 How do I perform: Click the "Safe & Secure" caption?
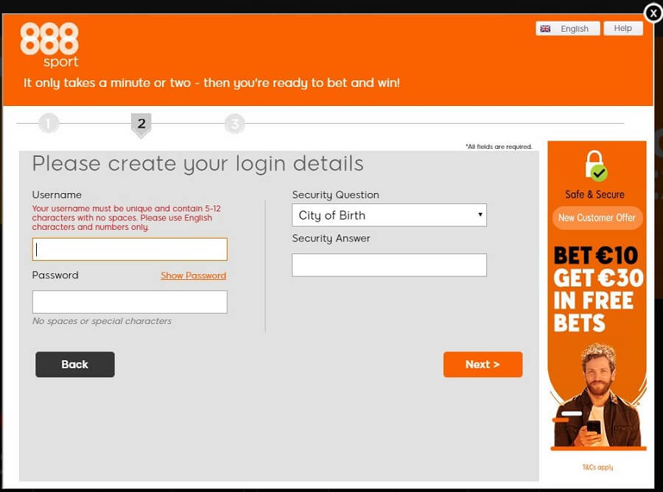595,194
